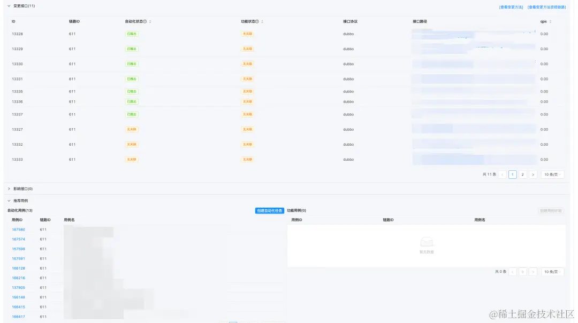Select ID cell 13332

(17, 145)
